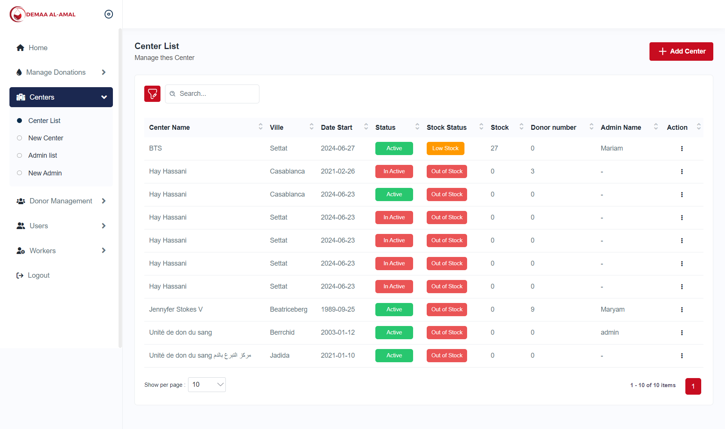Click the 'Mariam' admin name cell
725x429 pixels.
coord(612,149)
